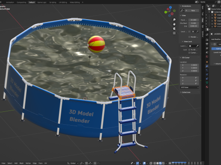The width and height of the screenshot is (221, 165).
Task: Switch to the Animation workspace tab
Action: (10, 2)
